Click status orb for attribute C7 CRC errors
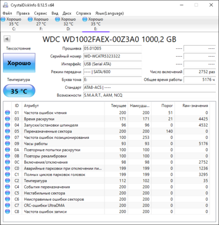The width and height of the screenshot is (219, 225). pos(7,205)
